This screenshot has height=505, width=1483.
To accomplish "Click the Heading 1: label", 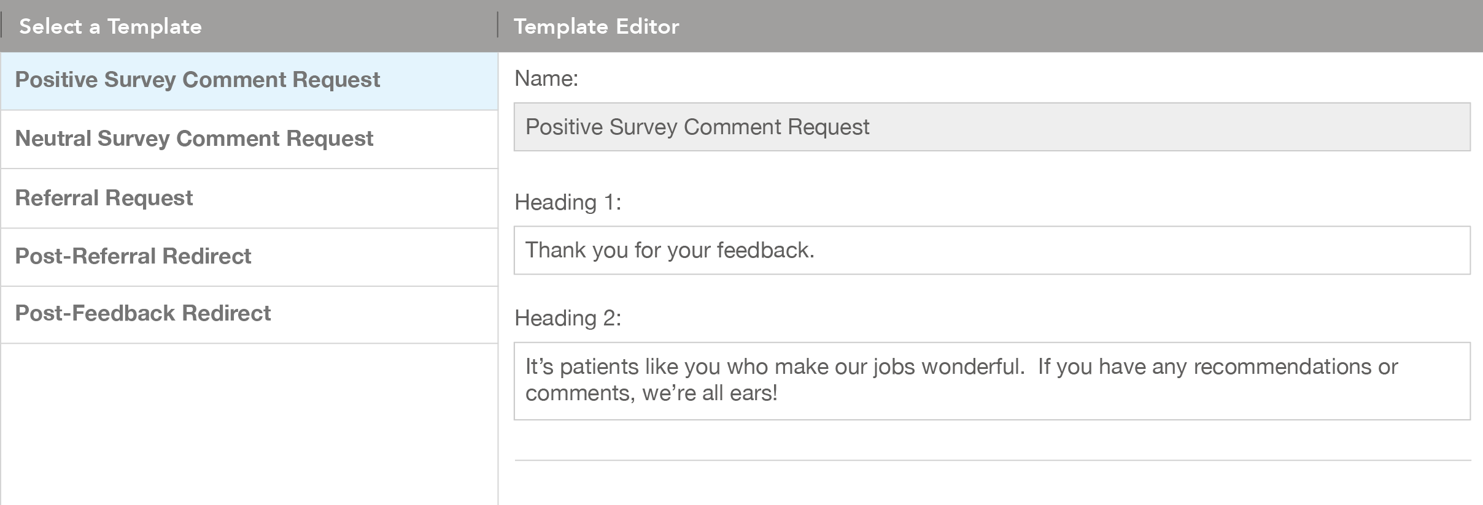I will click(x=568, y=202).
